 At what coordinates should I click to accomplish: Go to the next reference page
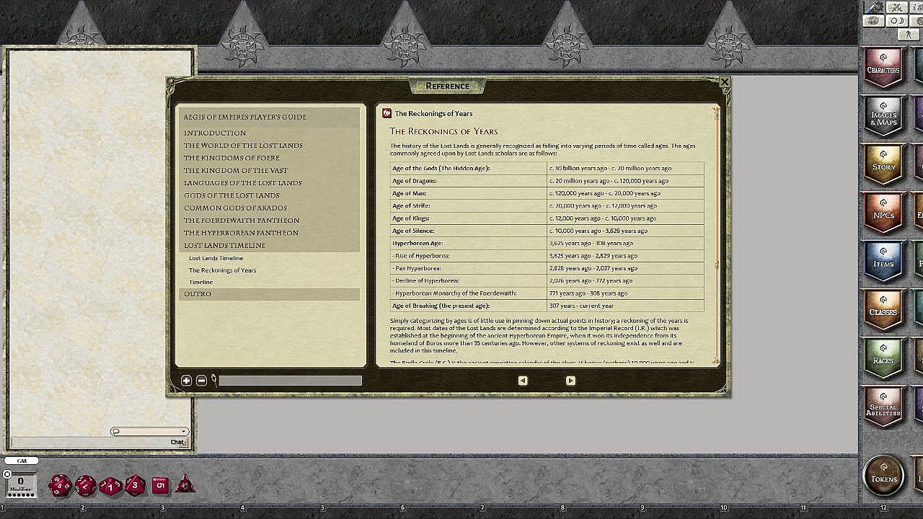(x=570, y=381)
